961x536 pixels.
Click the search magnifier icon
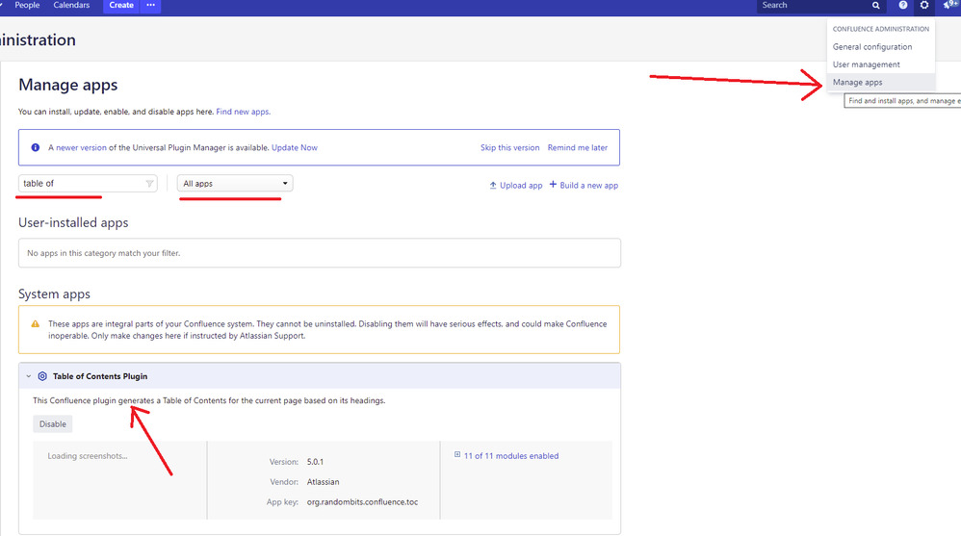[876, 6]
